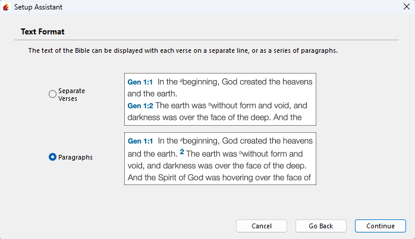Screen dimensions: 415x239
Task: Click footnote marker before "without" in Paragraphs preview
Action: point(241,152)
